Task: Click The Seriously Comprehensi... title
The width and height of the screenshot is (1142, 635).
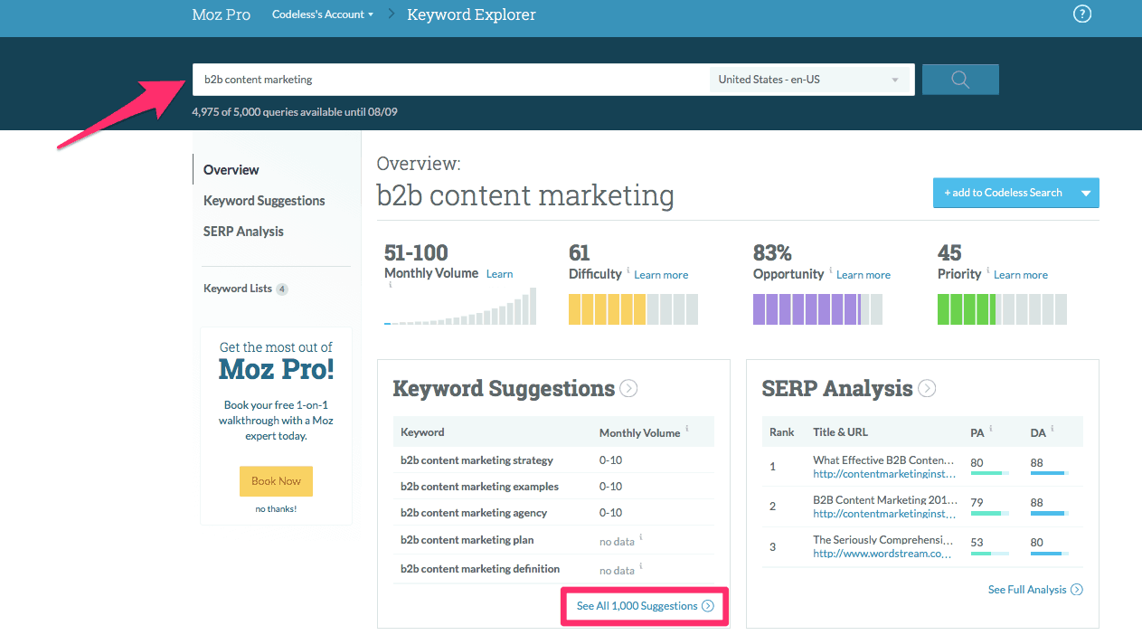Action: point(883,540)
